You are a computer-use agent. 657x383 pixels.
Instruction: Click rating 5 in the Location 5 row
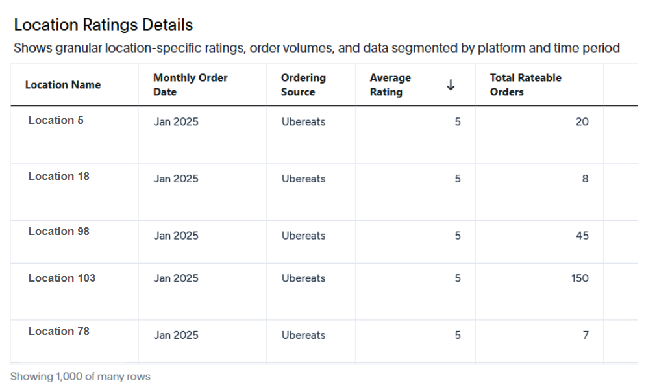(458, 122)
